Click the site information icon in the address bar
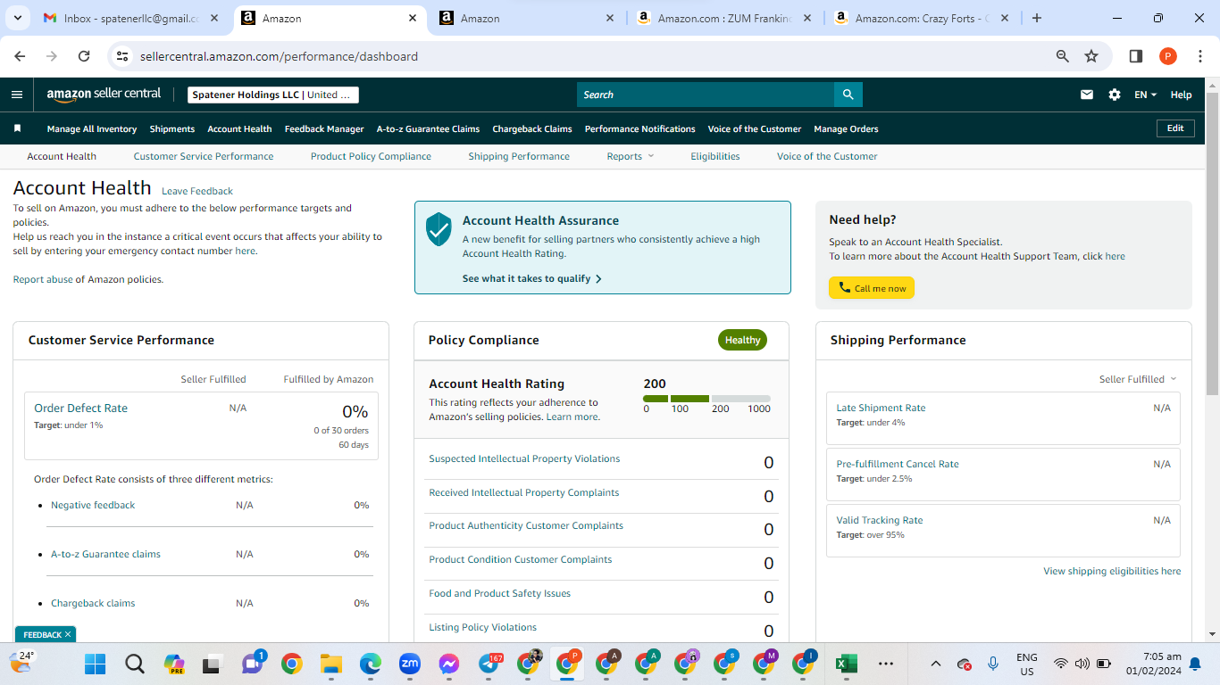This screenshot has width=1220, height=685. pos(123,56)
